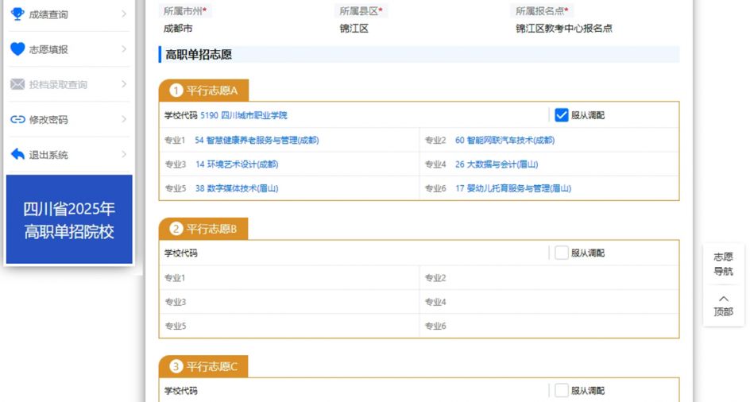Expand the 修改密码 chevron arrow

point(124,119)
